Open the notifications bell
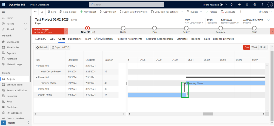 247,5
